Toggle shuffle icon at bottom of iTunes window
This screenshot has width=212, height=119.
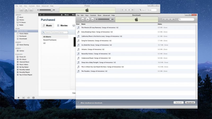click(23, 98)
